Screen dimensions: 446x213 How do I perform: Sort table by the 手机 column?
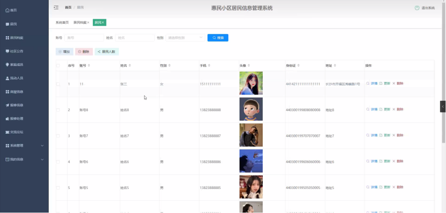(209, 66)
